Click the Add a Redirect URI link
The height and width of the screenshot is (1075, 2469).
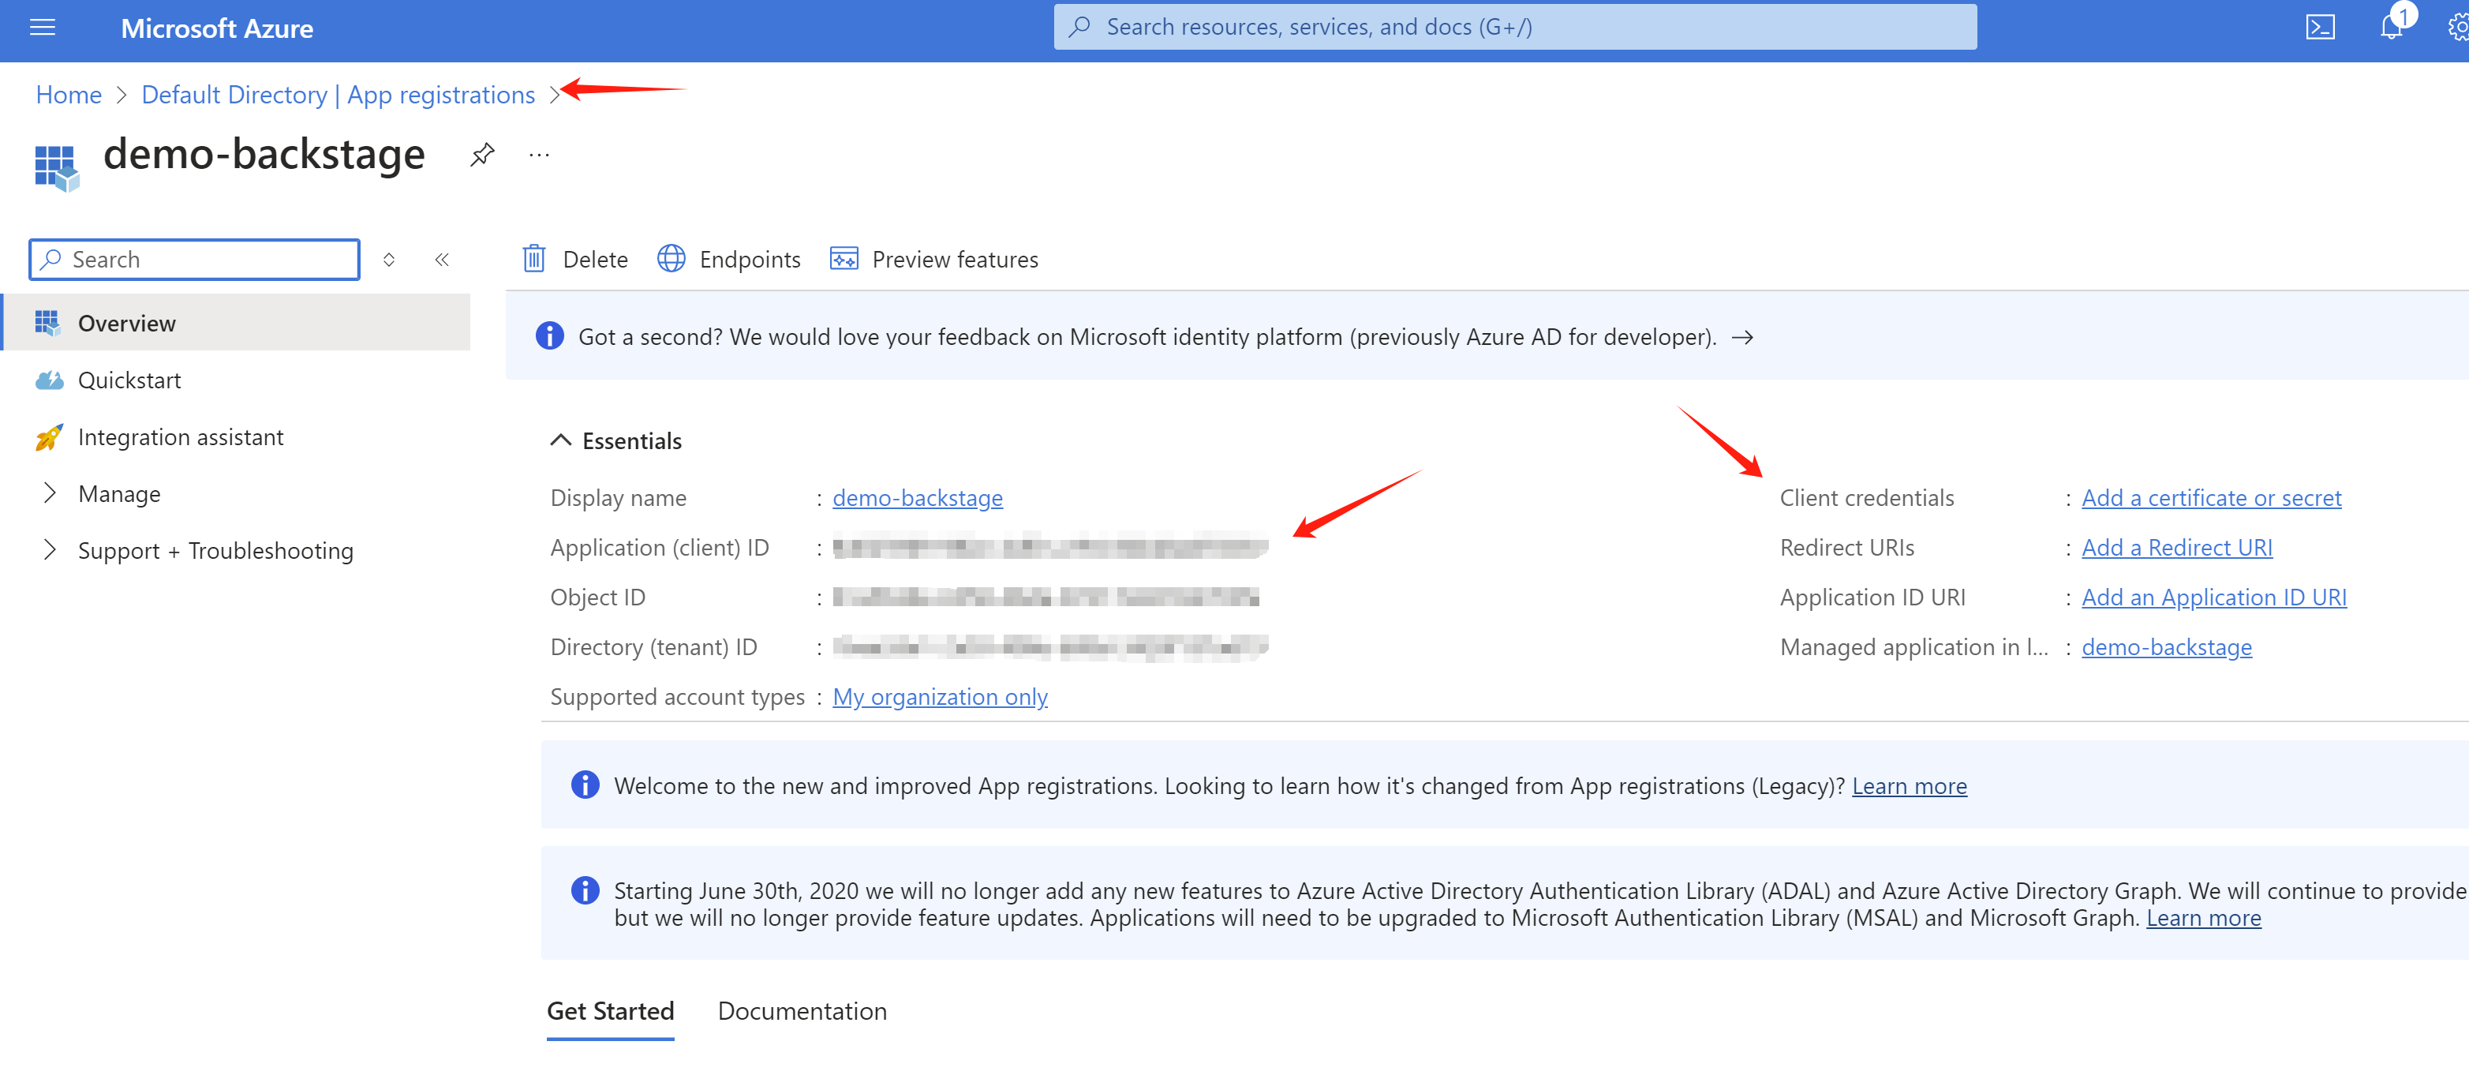click(2177, 548)
